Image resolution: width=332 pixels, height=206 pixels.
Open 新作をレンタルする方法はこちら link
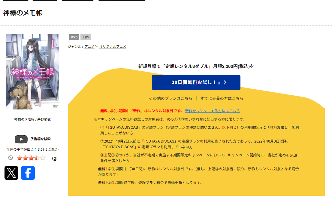click(x=212, y=111)
